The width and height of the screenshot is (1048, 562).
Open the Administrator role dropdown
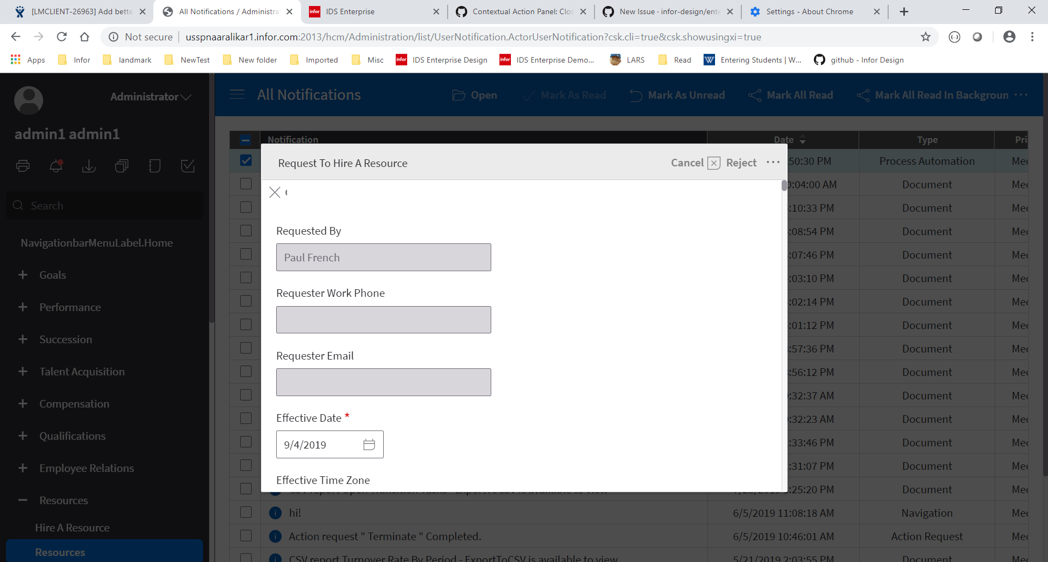coord(151,97)
